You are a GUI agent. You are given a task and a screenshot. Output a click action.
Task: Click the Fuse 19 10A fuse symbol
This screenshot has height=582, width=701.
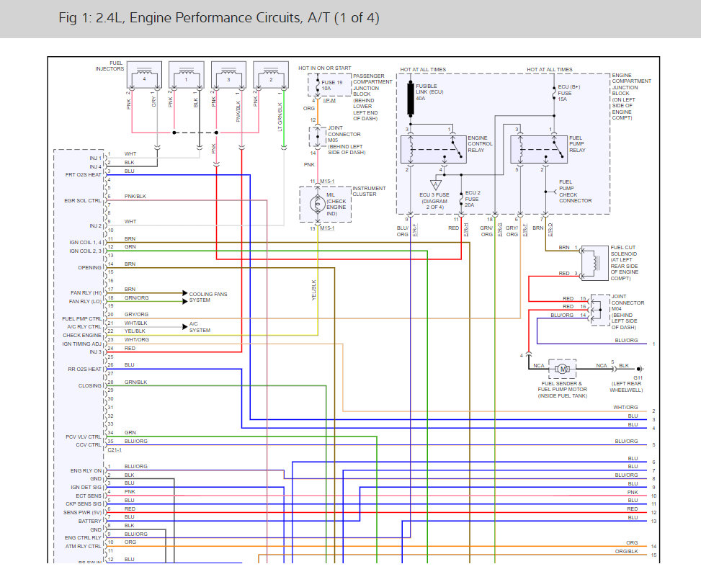(318, 86)
